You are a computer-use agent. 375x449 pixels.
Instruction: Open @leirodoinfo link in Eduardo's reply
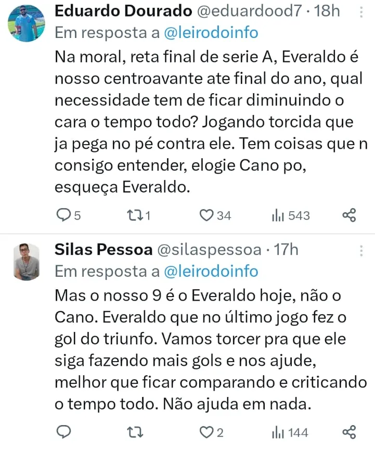click(211, 33)
